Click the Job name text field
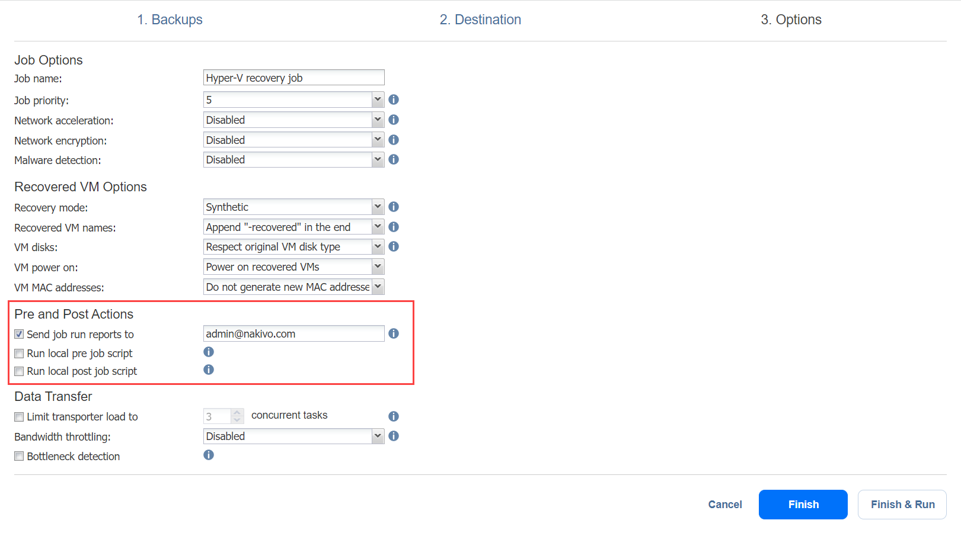Viewport: 961px width, 533px height. (x=293, y=78)
